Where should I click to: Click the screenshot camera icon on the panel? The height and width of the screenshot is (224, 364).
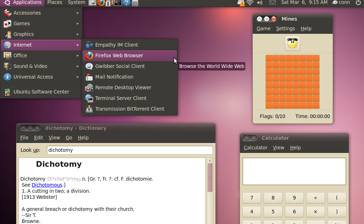coord(92,3)
